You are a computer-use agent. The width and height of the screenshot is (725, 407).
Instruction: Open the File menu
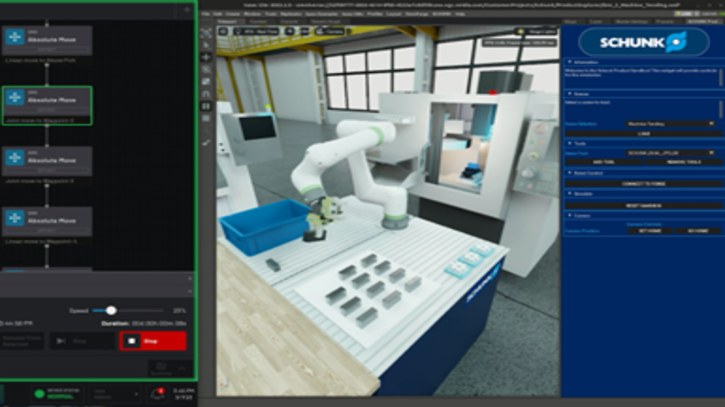coord(206,14)
